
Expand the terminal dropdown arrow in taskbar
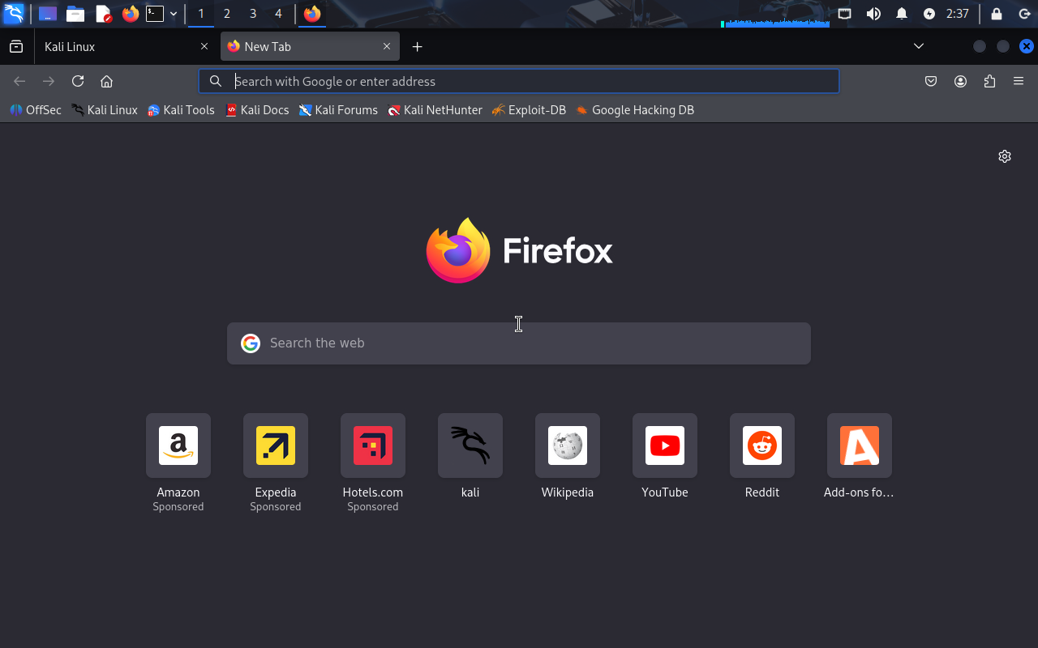click(174, 14)
